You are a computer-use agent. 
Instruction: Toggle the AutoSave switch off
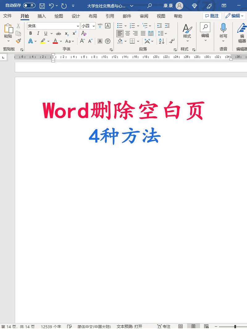29,5
